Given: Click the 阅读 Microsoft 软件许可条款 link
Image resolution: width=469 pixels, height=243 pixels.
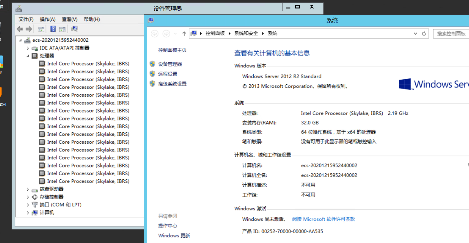Looking at the screenshot, I should (x=324, y=219).
